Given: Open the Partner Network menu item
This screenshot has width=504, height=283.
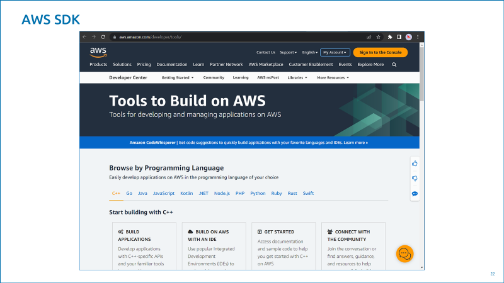Looking at the screenshot, I should point(226,65).
